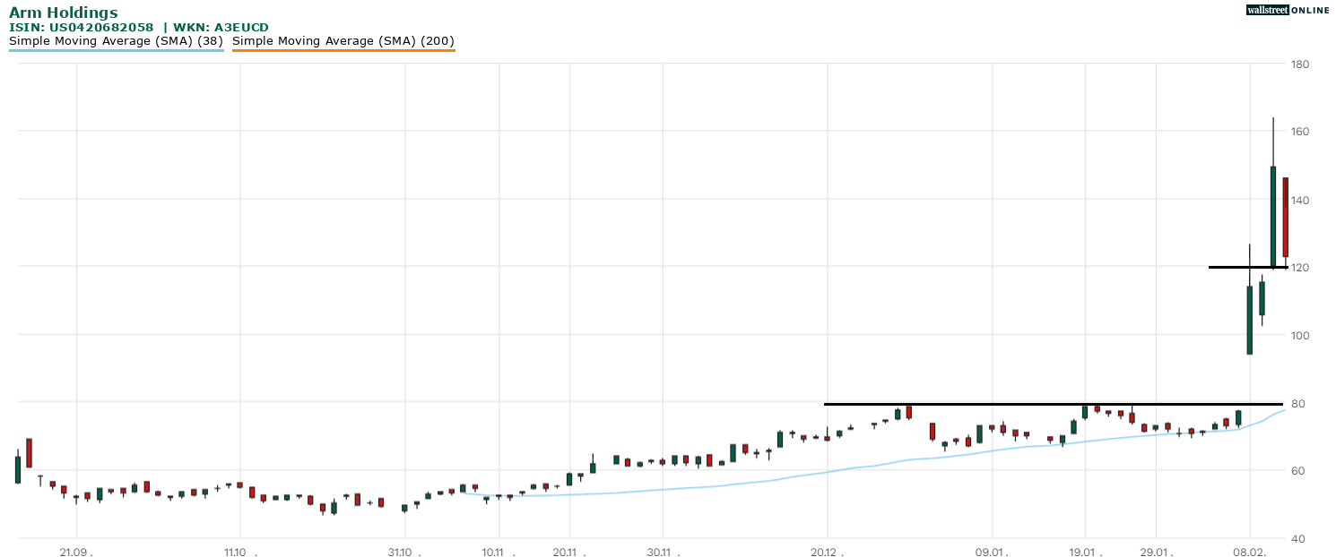Screen dimensions: 1336x557
Task: Click the tallest green candle near 08.02.
Action: click(1272, 215)
